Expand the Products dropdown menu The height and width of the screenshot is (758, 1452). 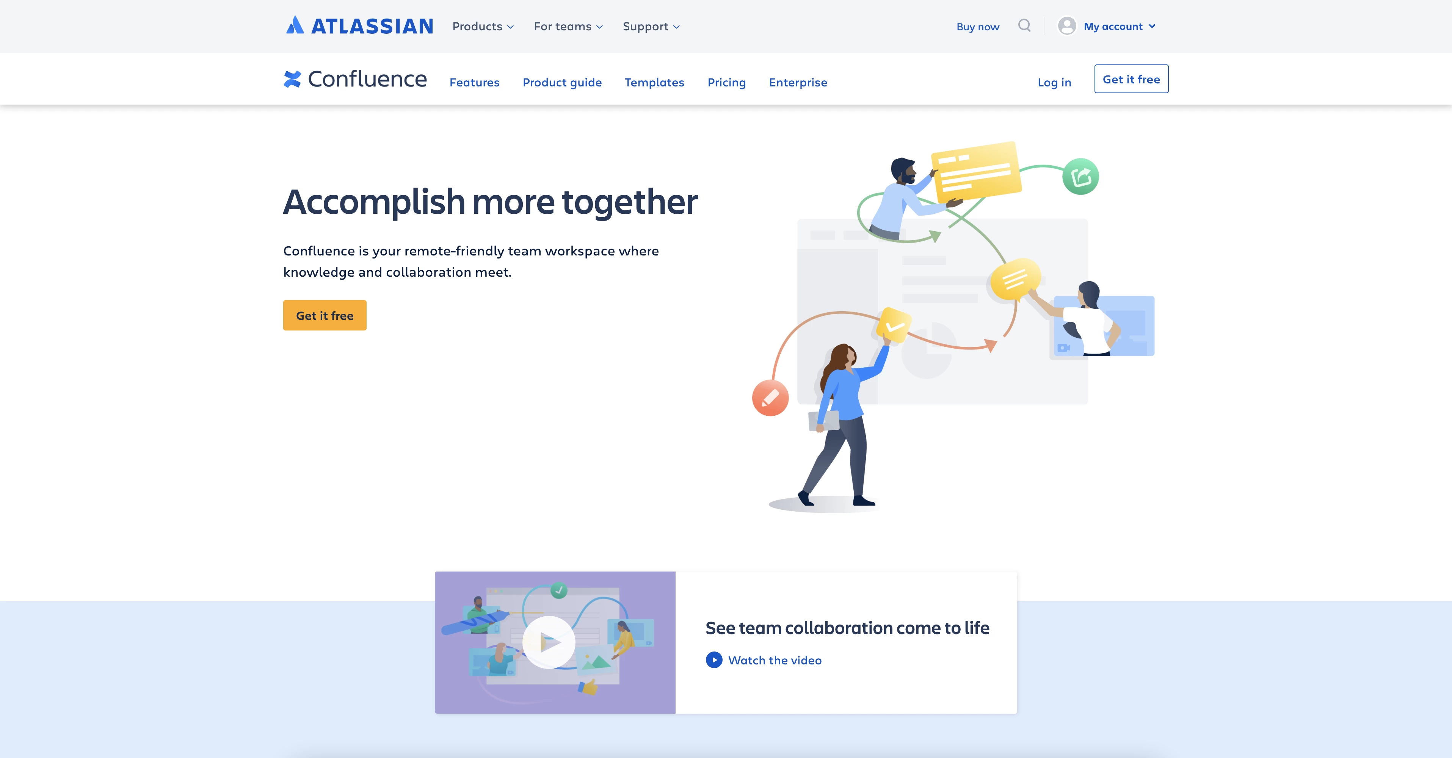point(483,26)
